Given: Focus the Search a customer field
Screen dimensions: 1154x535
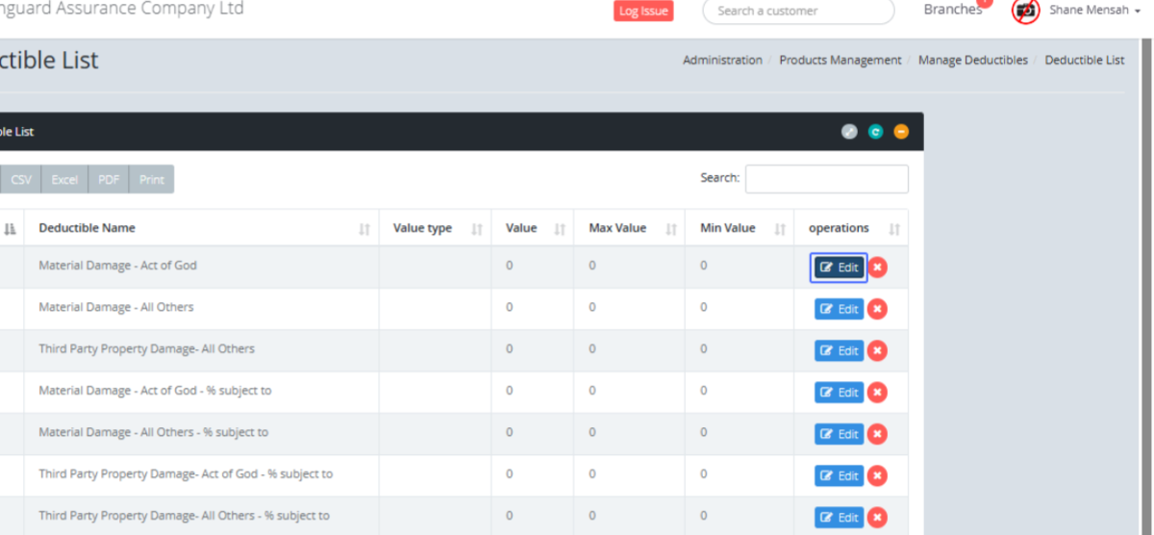Looking at the screenshot, I should [798, 11].
